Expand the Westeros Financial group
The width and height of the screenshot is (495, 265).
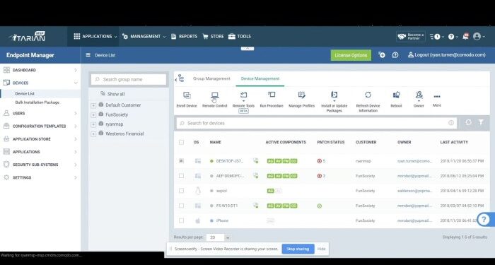pos(93,134)
